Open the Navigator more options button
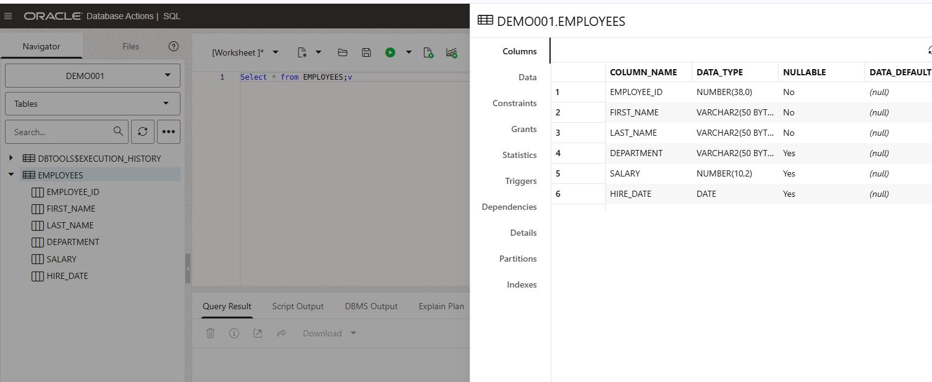Image resolution: width=932 pixels, height=382 pixels. [169, 131]
